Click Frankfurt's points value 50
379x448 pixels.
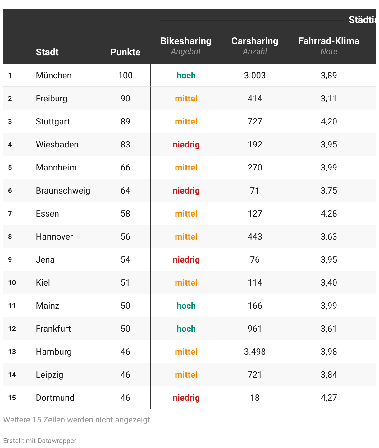125,329
